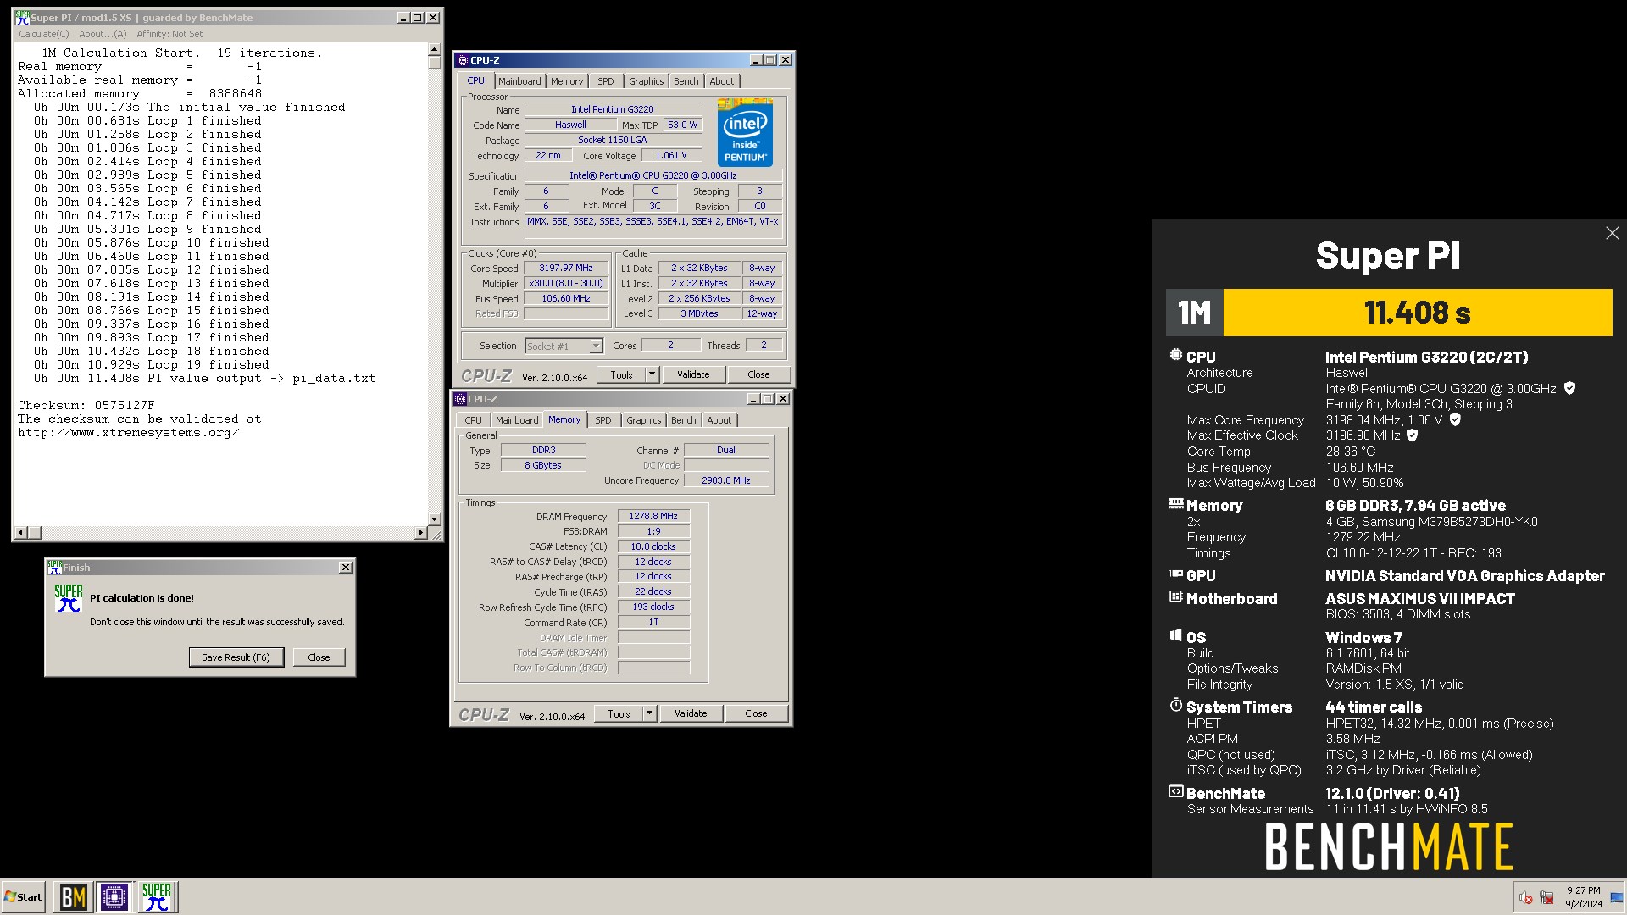Switch to CPU tab in bottom CPU-Z

point(473,420)
